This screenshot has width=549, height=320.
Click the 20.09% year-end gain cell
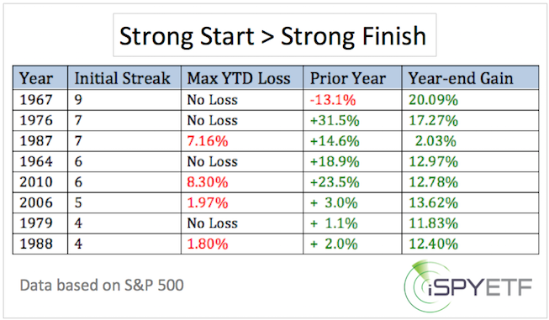tap(434, 101)
